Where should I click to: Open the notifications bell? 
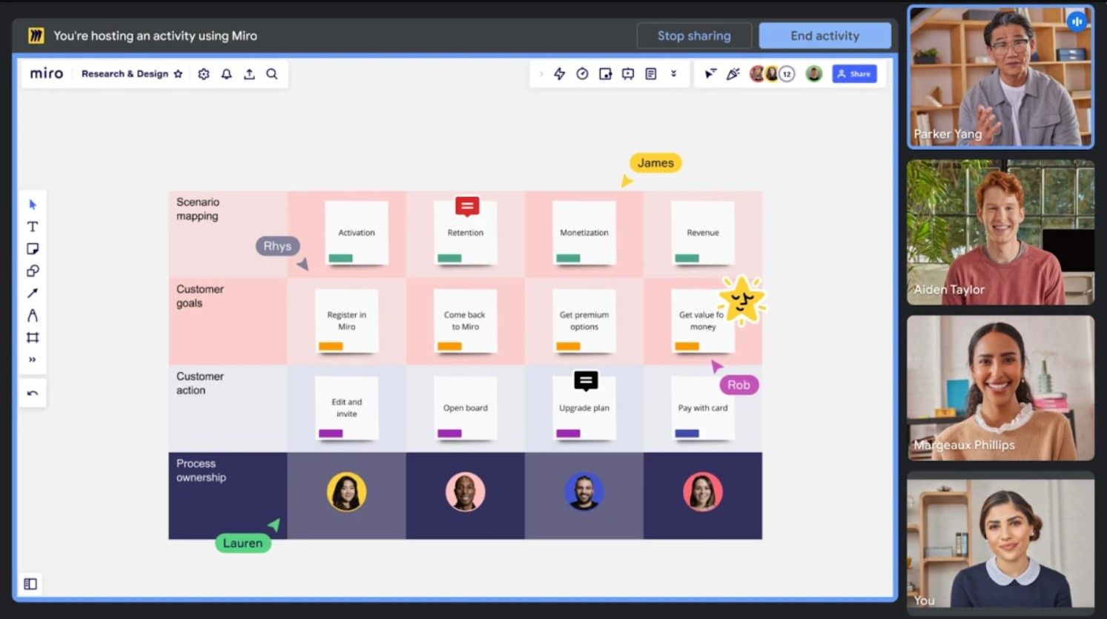(227, 74)
